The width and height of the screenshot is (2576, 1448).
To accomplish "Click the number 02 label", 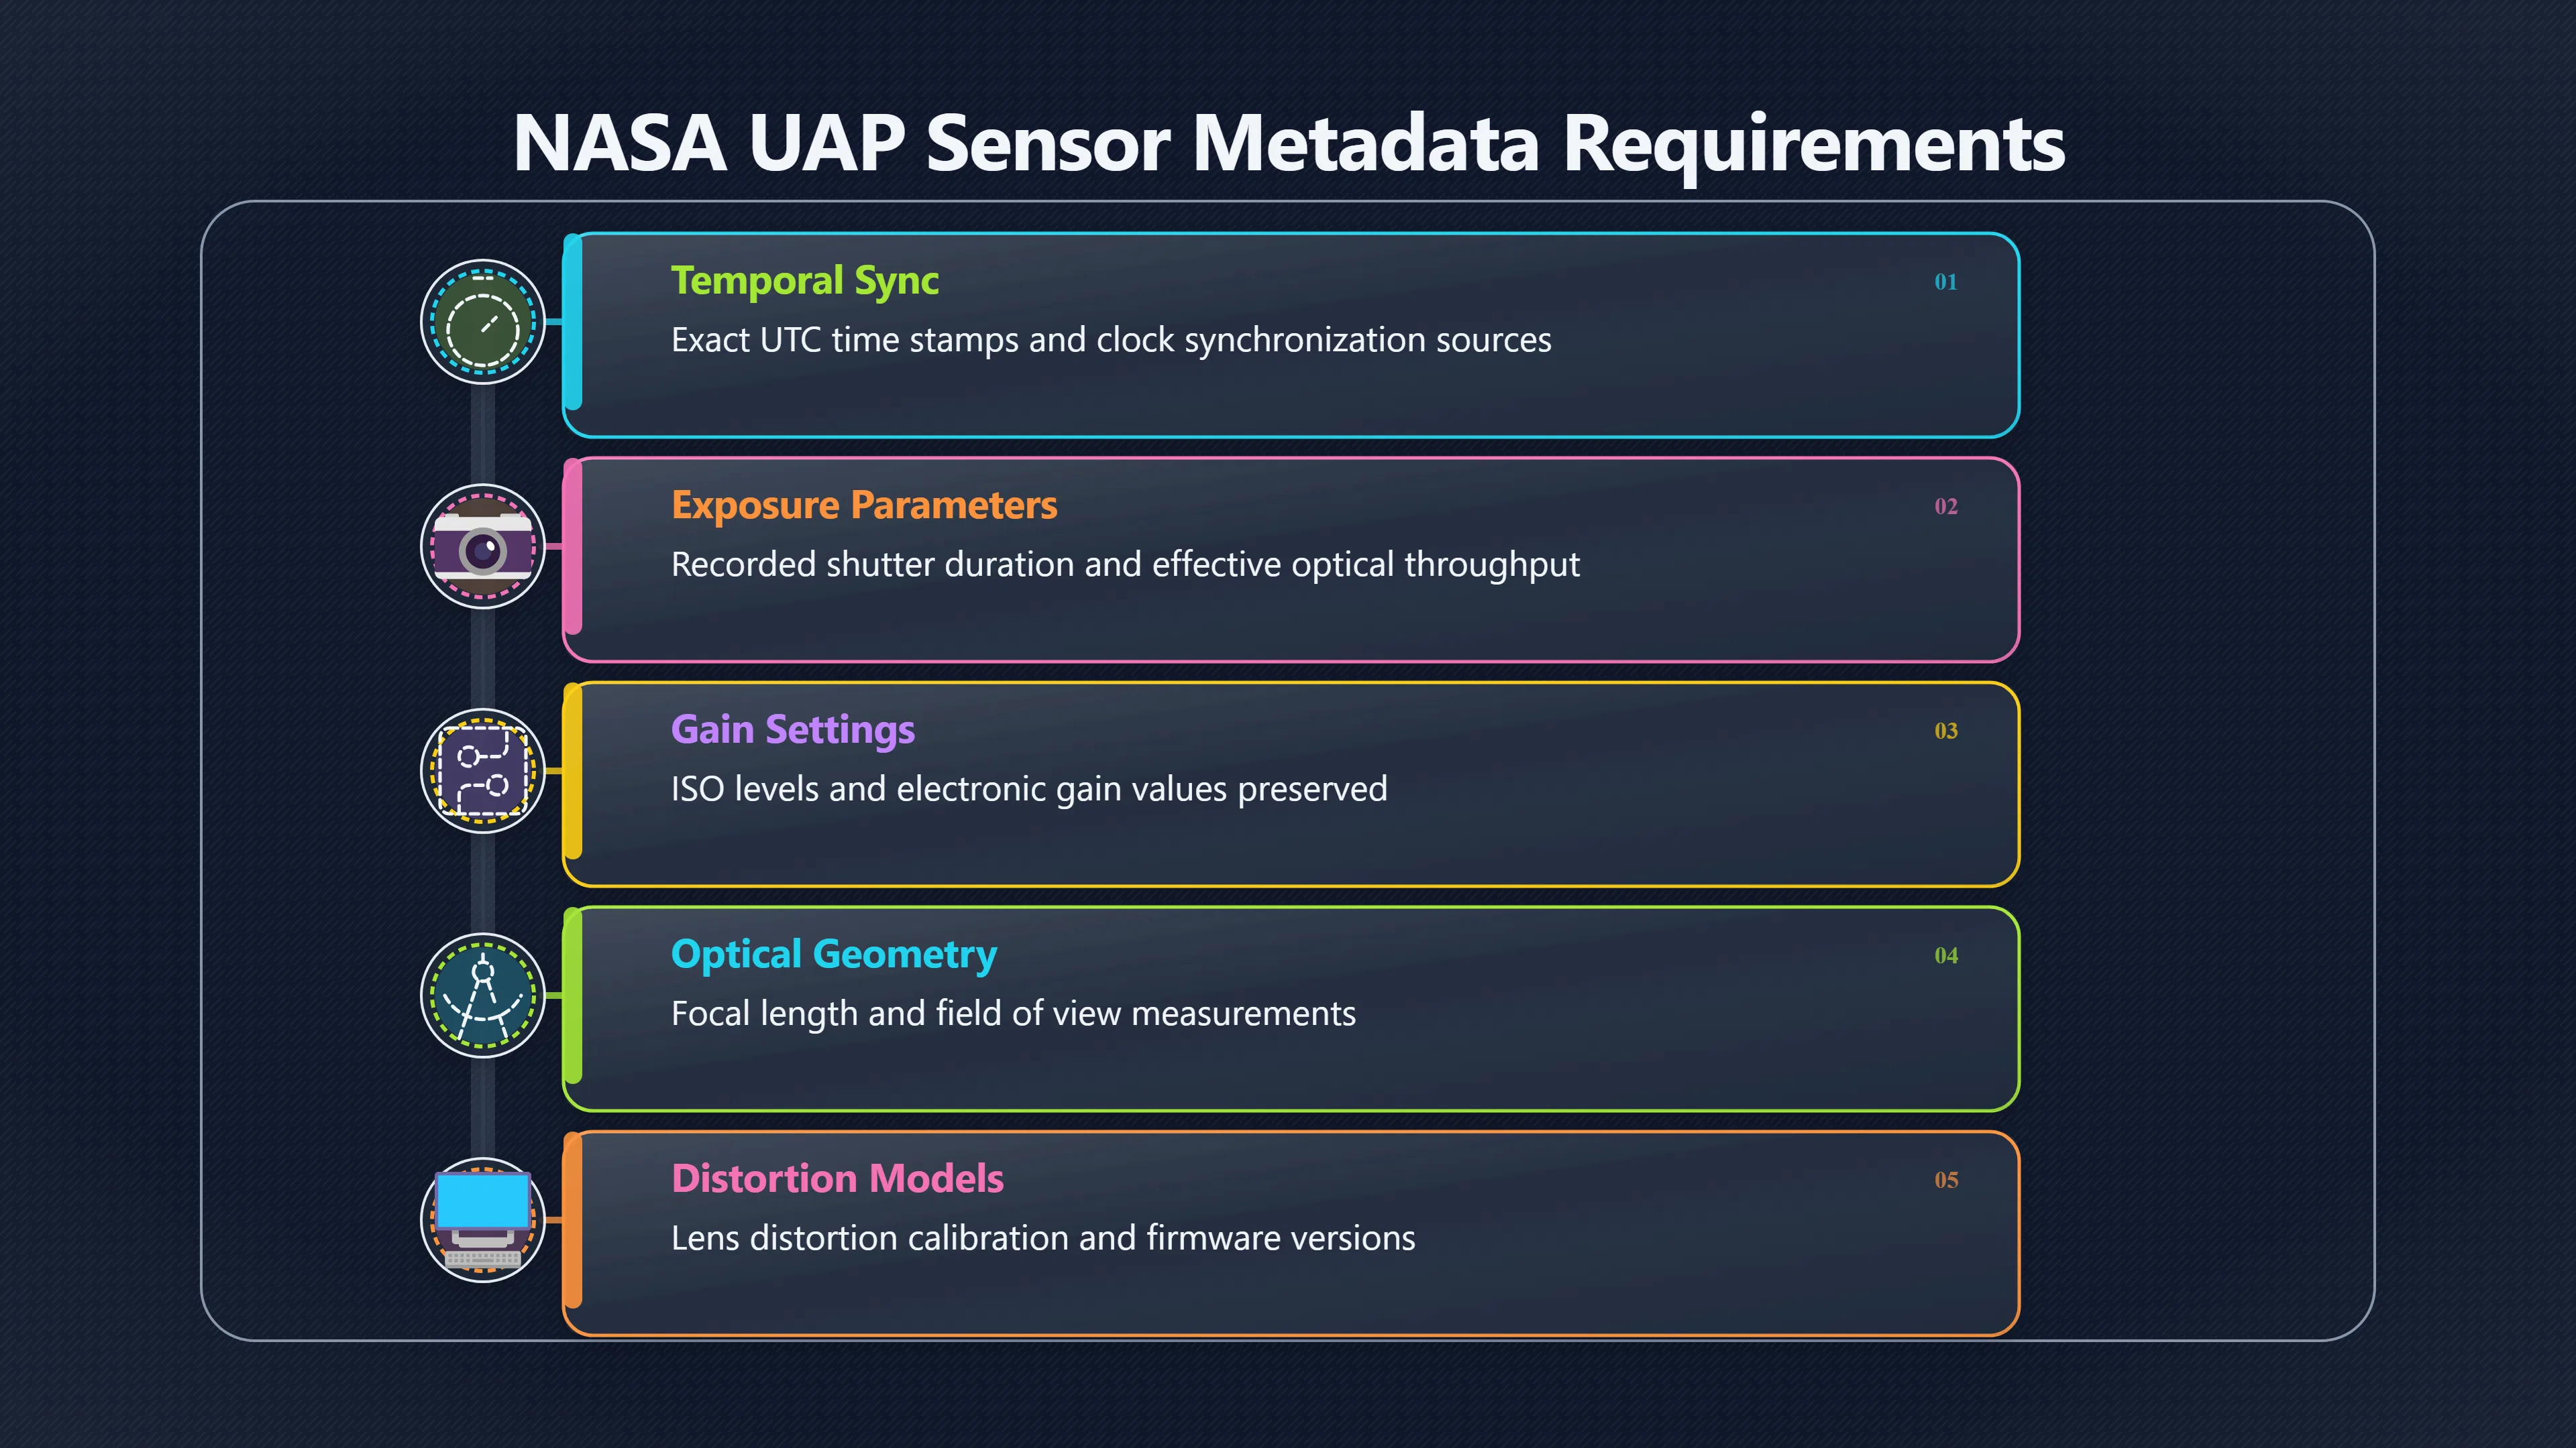I will click(x=1946, y=507).
